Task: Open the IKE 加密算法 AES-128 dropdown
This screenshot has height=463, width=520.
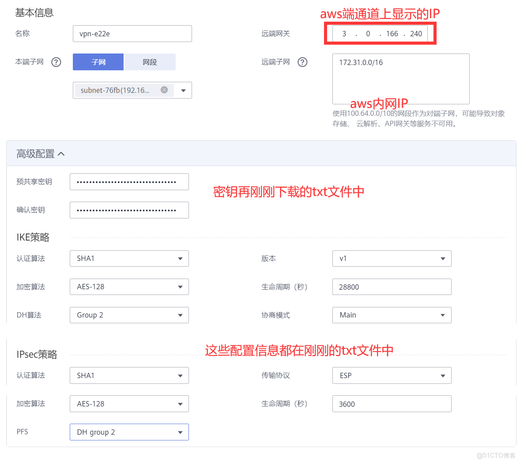Action: click(x=129, y=287)
